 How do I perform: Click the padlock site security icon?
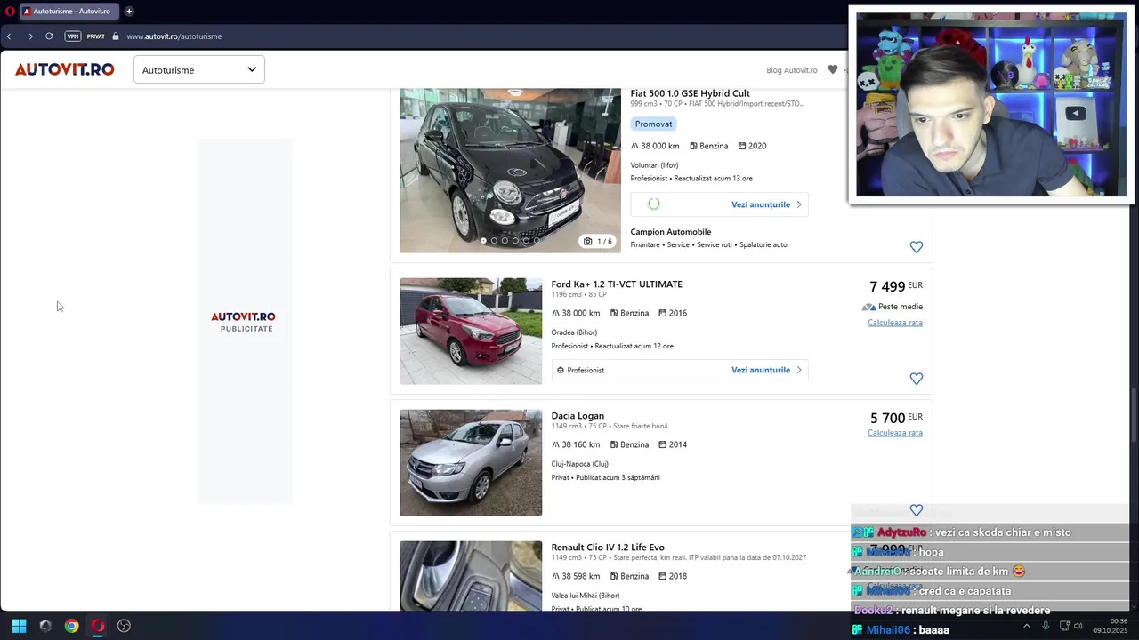point(116,36)
